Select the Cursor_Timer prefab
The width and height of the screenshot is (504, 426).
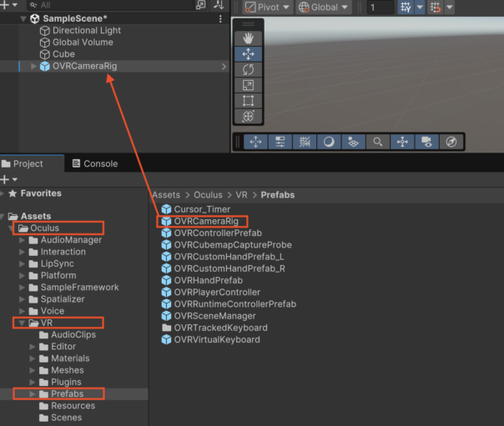[x=202, y=209]
